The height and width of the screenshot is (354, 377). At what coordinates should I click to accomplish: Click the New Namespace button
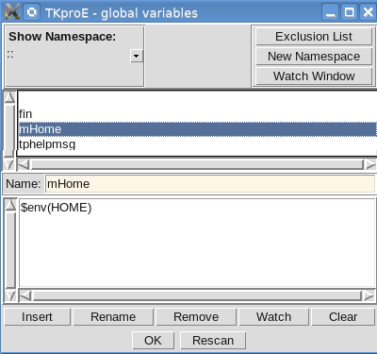[314, 57]
